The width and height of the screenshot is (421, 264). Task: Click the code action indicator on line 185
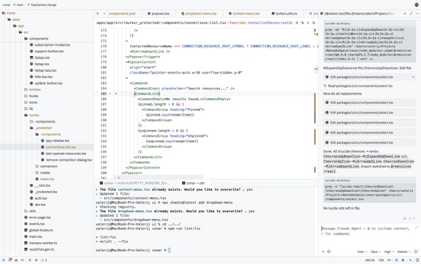pyautogui.click(x=116, y=94)
